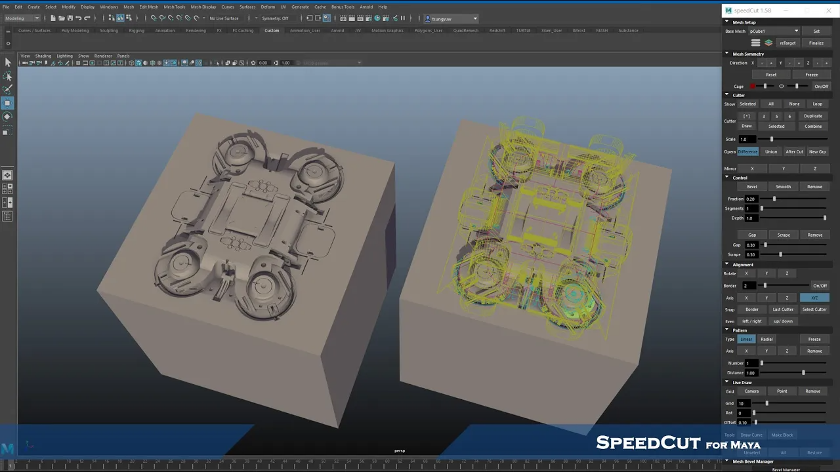The width and height of the screenshot is (840, 472).
Task: Click the red Cage color swatch
Action: [x=753, y=87]
